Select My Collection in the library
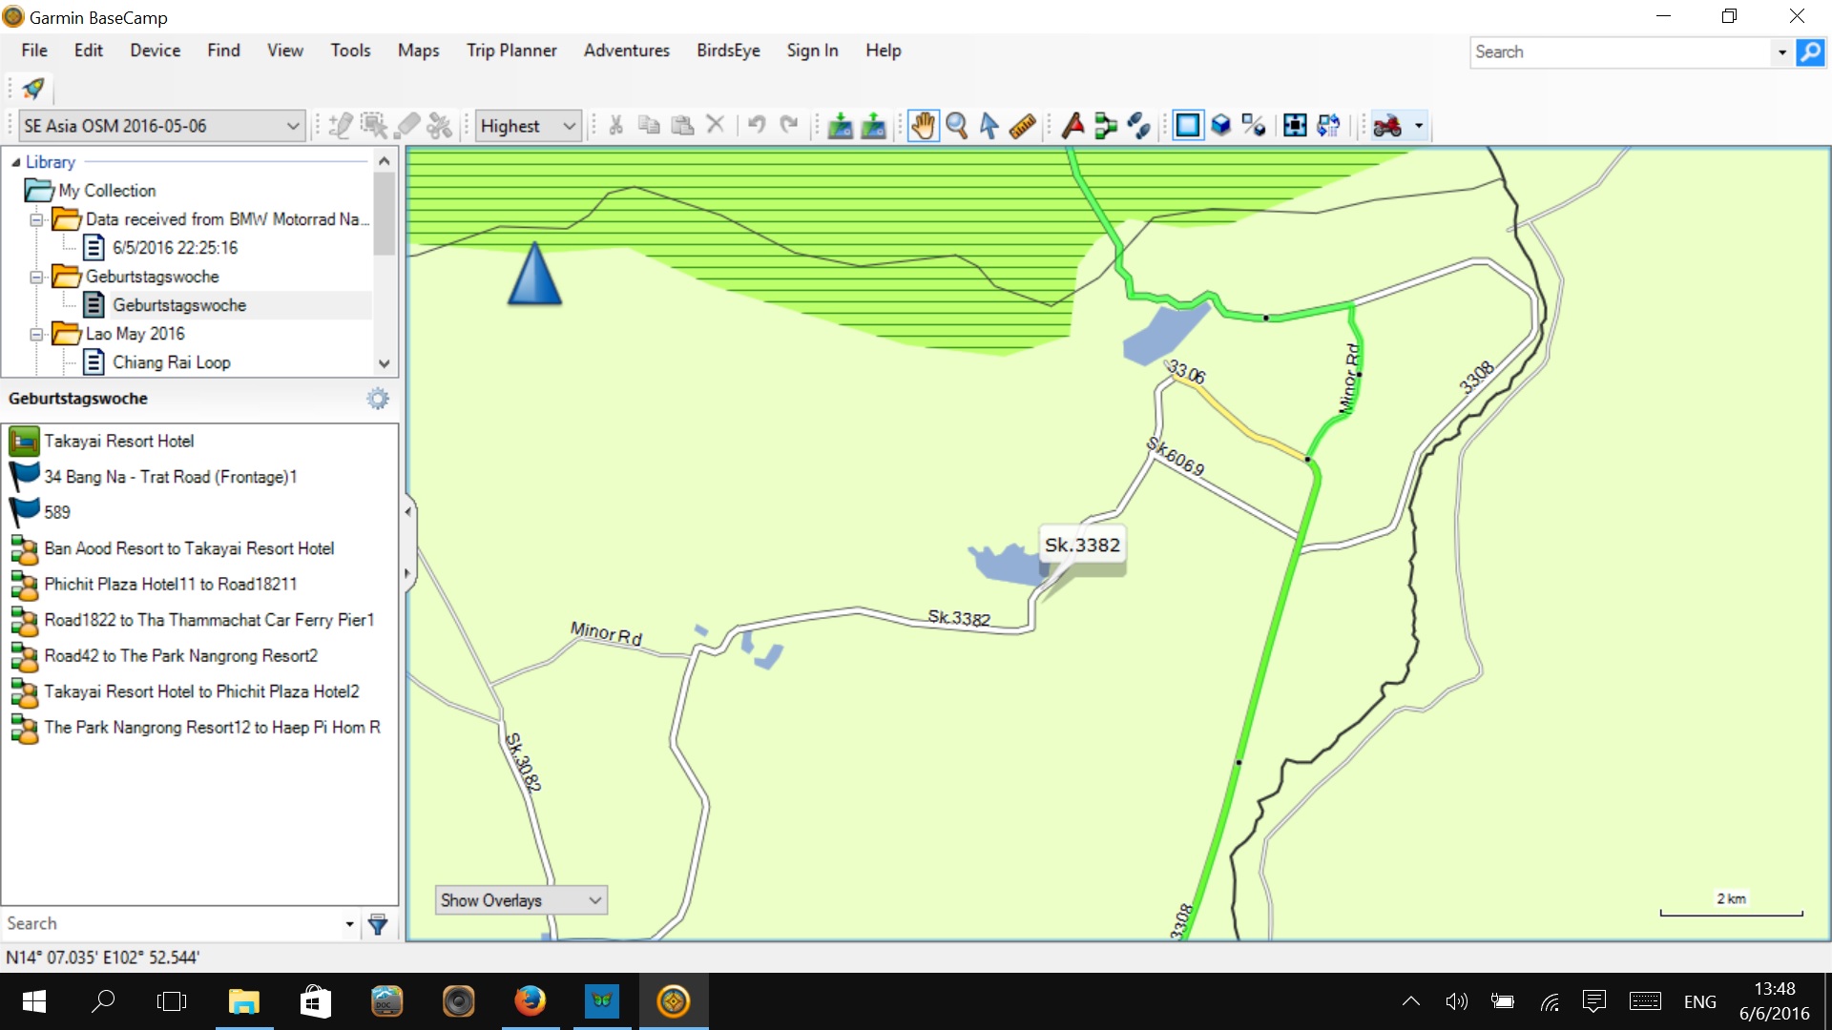Image resolution: width=1832 pixels, height=1030 pixels. 106,191
